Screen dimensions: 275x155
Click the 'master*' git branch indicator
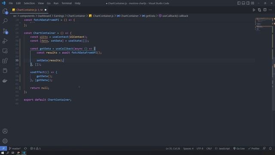[x=15, y=149]
